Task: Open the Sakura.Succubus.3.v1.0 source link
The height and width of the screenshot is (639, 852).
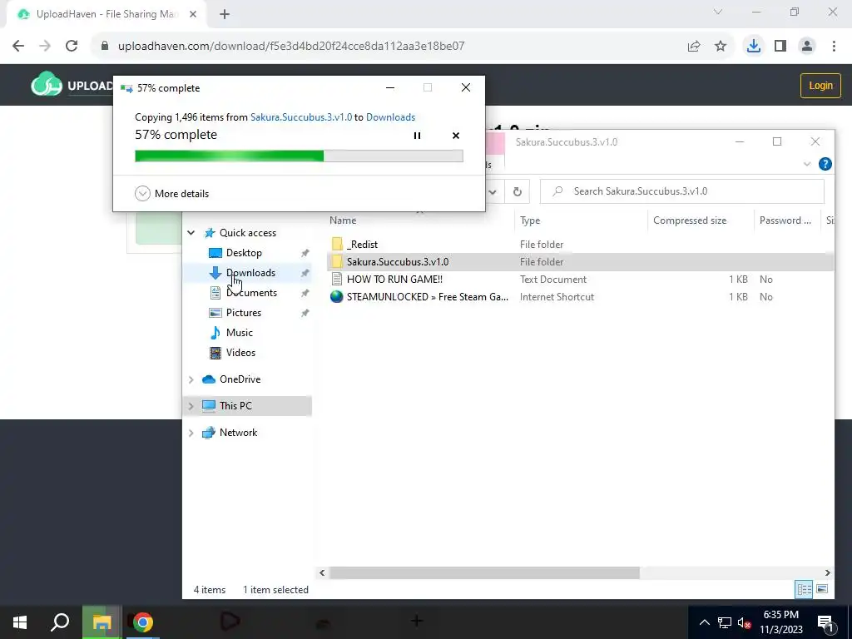Action: coord(301,117)
